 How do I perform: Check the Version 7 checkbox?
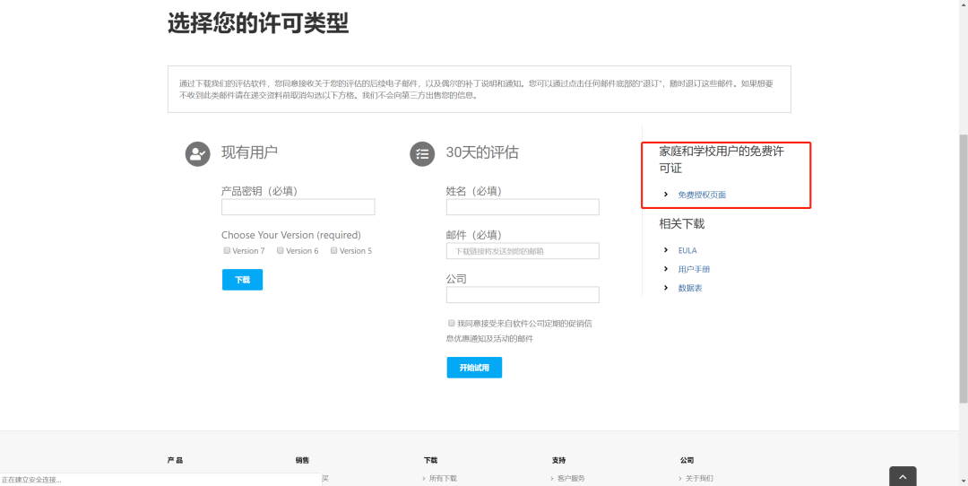pyautogui.click(x=227, y=250)
